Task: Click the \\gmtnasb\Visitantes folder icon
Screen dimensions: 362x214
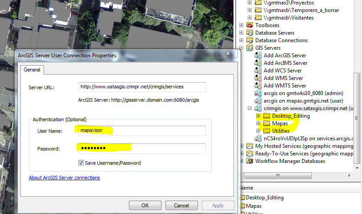Action: coord(258,17)
